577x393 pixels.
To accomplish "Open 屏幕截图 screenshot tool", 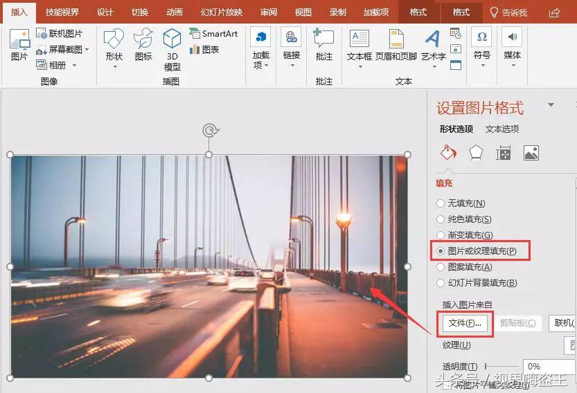I will [x=60, y=50].
